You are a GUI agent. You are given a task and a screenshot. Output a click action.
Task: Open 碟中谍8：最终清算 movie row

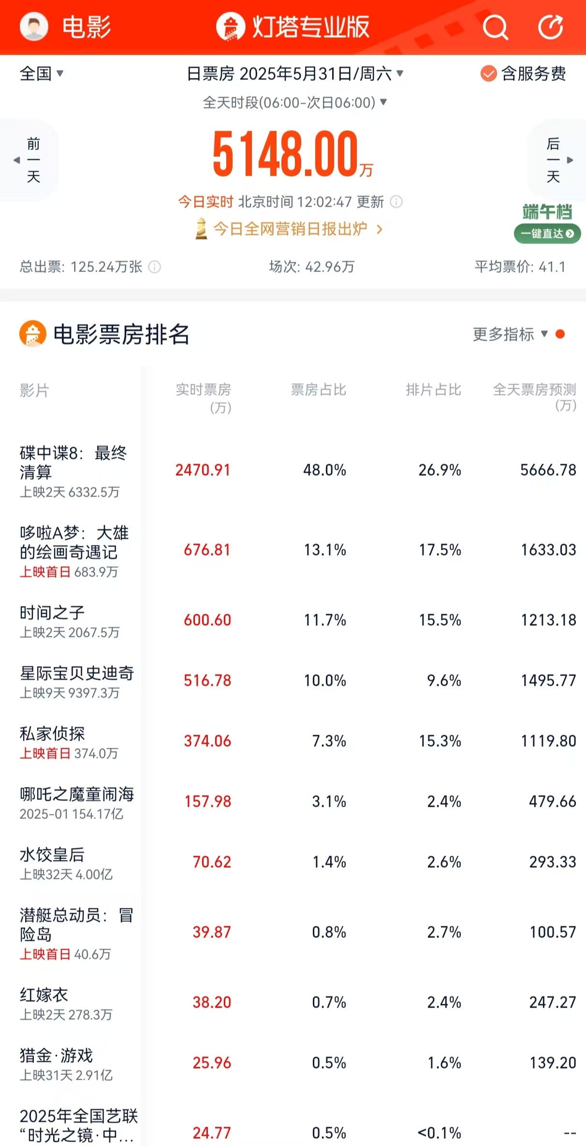tap(293, 470)
